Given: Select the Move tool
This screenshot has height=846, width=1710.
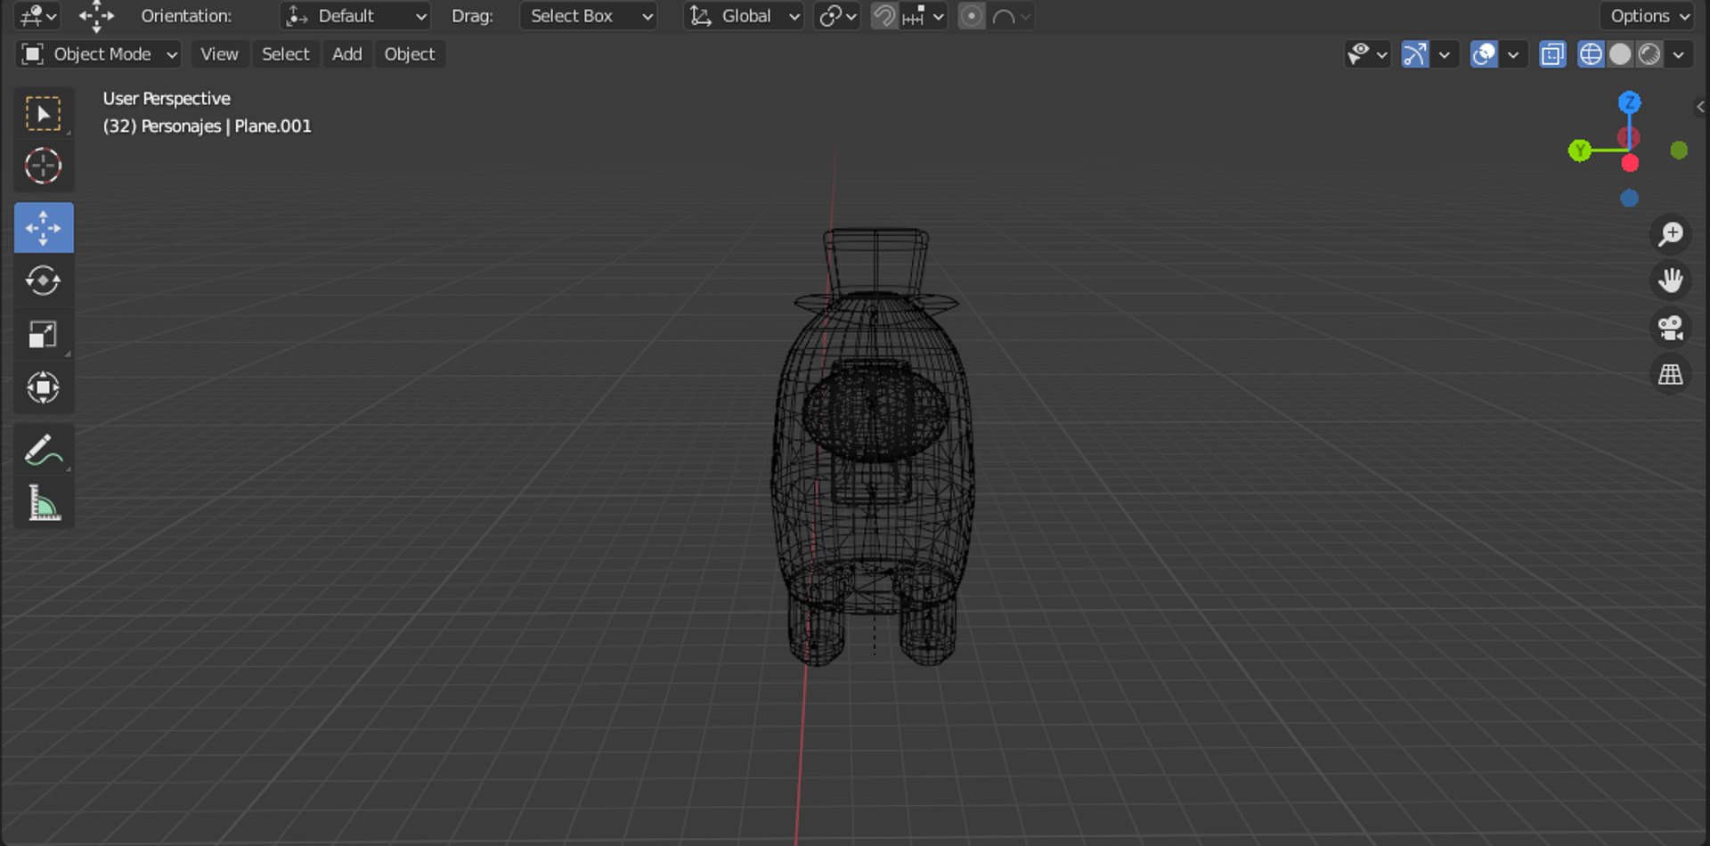Looking at the screenshot, I should pos(43,228).
